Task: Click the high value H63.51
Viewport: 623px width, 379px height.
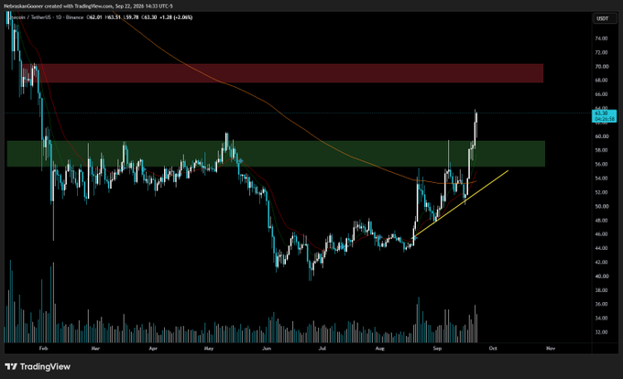Action: (x=113, y=17)
